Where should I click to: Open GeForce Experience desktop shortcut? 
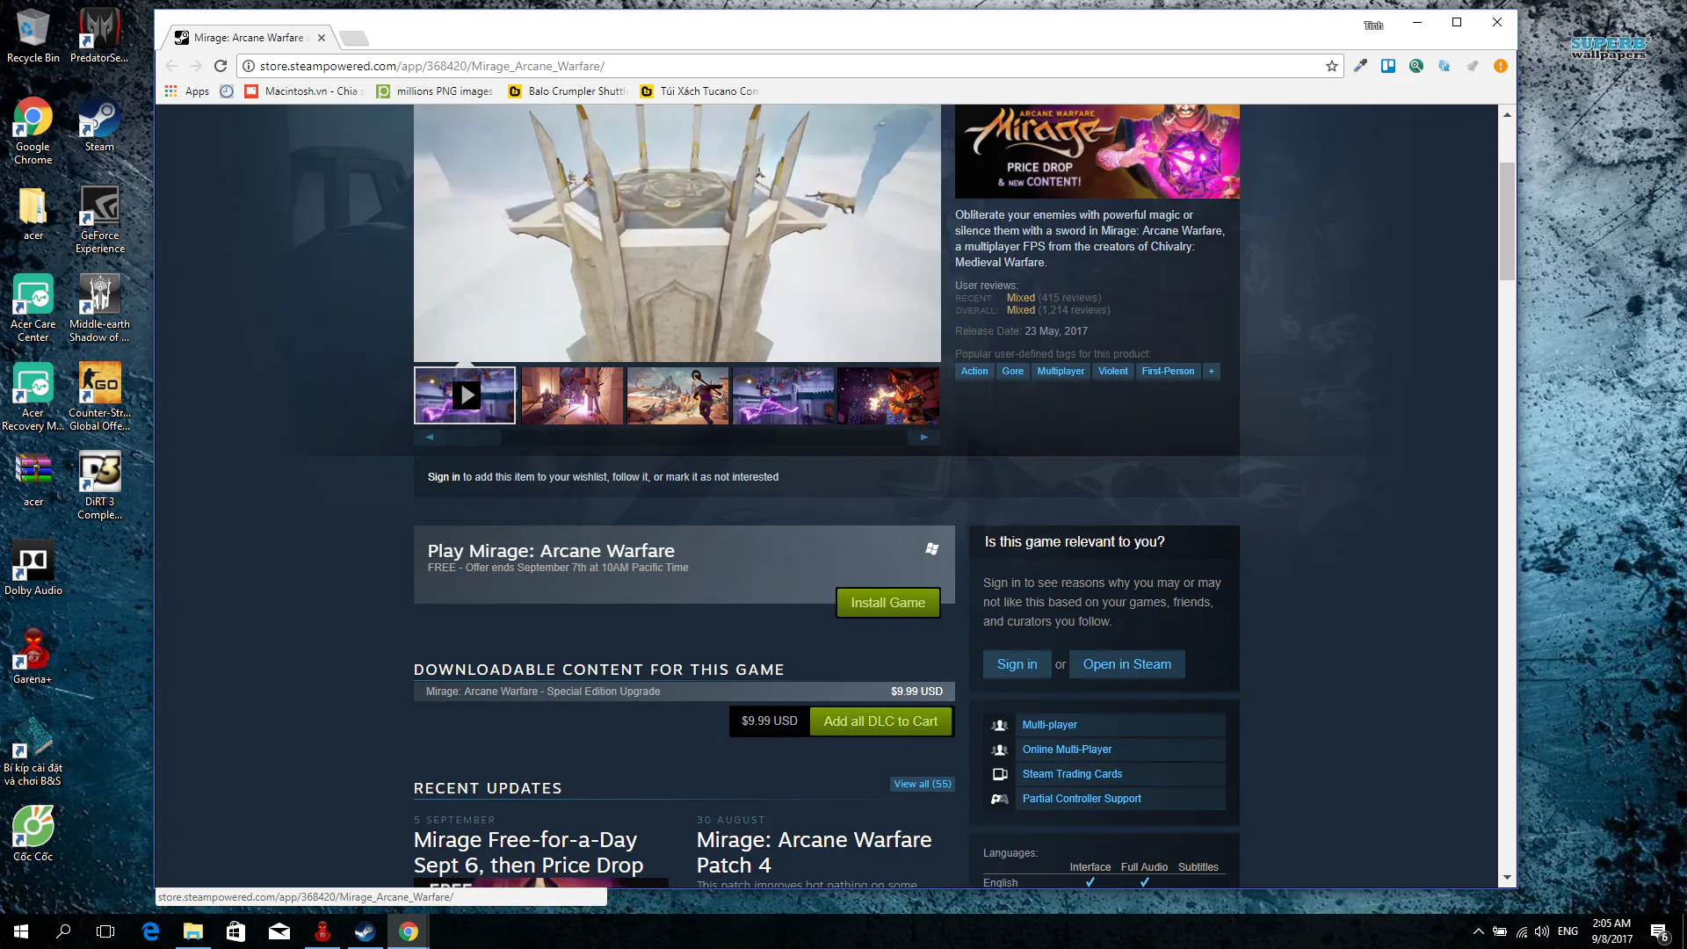(x=99, y=220)
